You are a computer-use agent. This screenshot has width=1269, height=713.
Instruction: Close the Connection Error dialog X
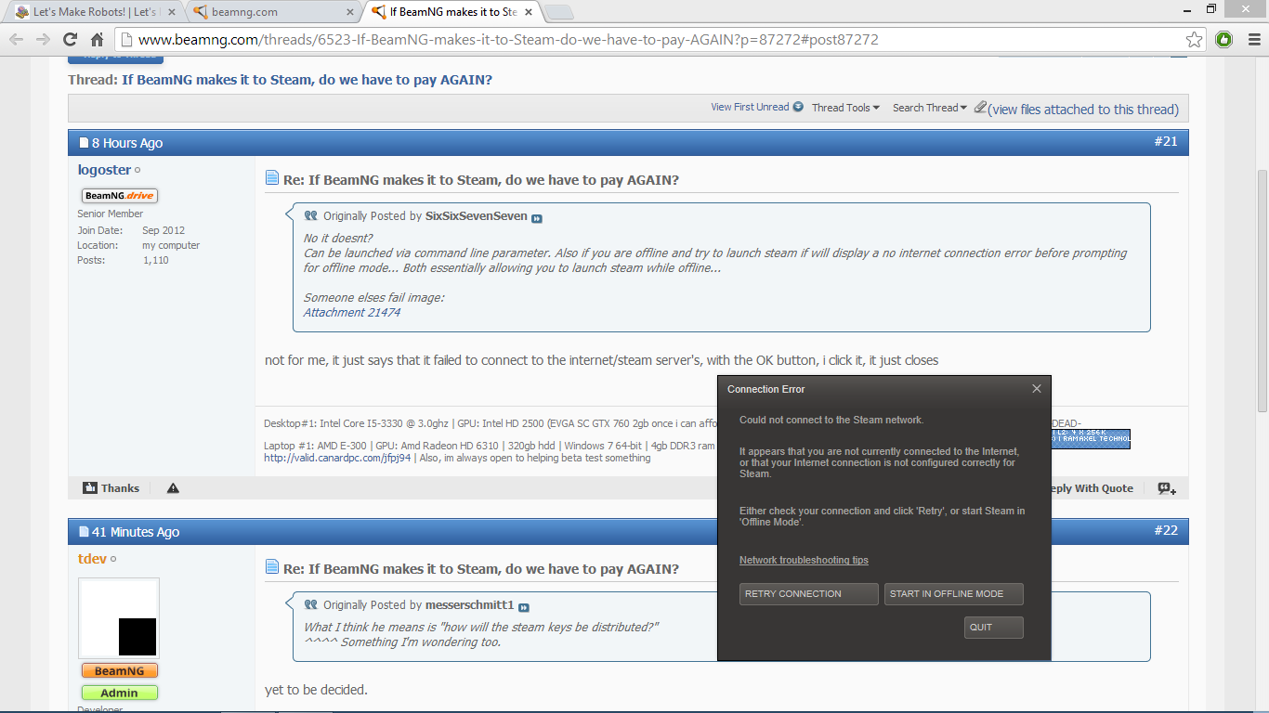tap(1037, 389)
